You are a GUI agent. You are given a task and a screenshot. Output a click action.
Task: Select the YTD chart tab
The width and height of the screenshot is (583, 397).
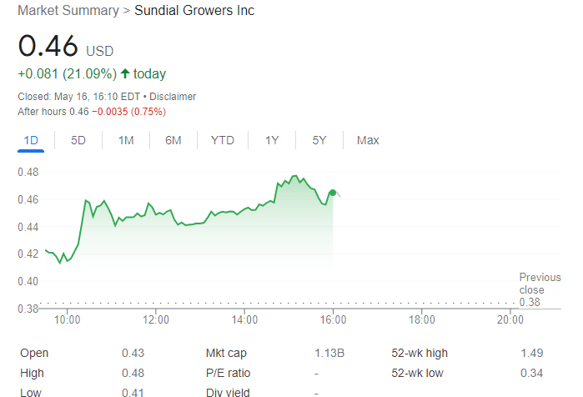(x=223, y=140)
